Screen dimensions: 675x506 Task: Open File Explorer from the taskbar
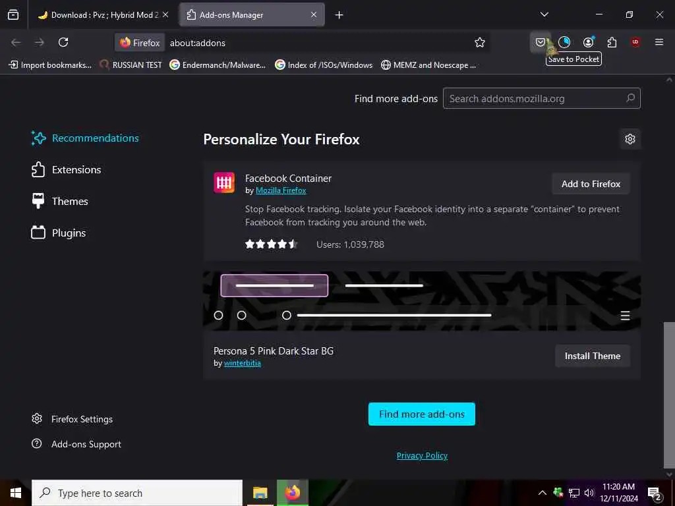[x=260, y=493]
